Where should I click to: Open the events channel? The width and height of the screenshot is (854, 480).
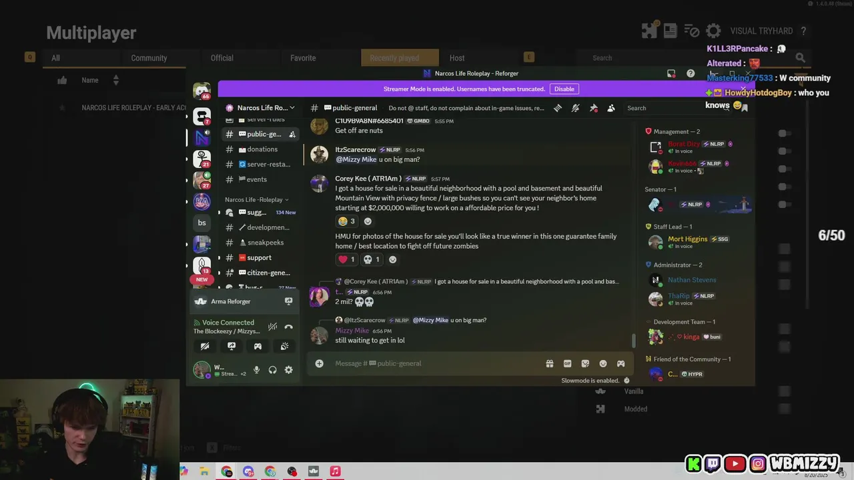pos(260,179)
